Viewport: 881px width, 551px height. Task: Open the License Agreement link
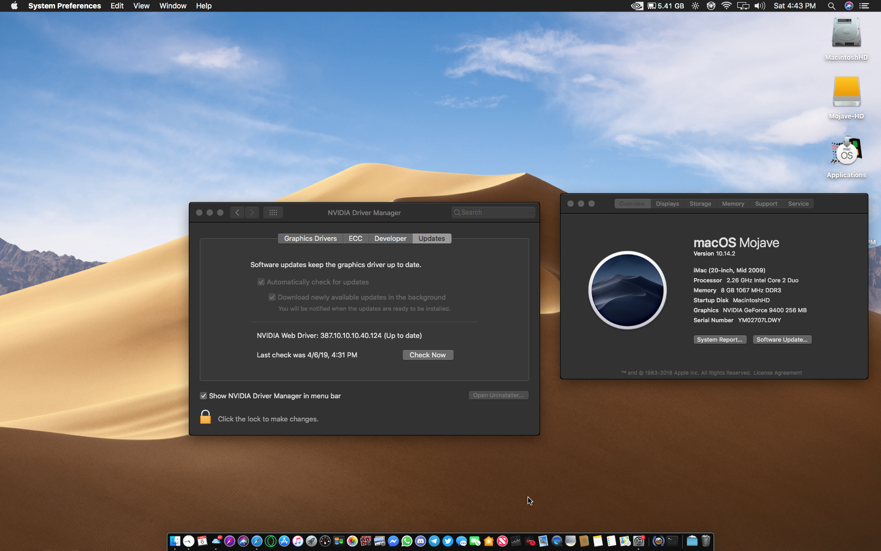(778, 373)
